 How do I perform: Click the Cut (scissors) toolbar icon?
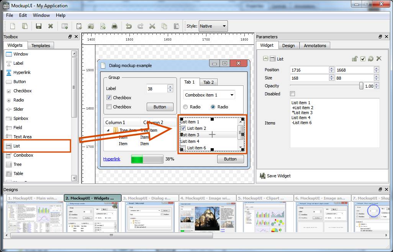(x=152, y=26)
